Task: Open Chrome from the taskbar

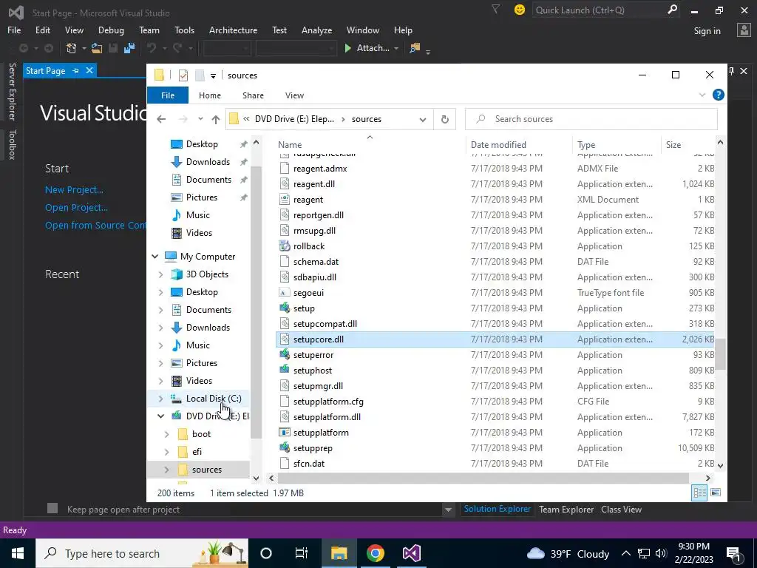Action: (x=375, y=553)
